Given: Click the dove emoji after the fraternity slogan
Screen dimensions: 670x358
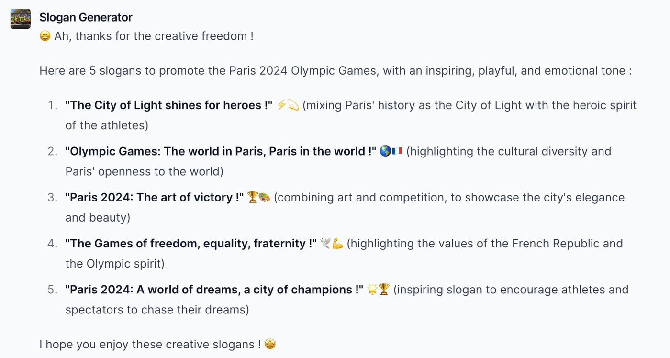Looking at the screenshot, I should [x=326, y=244].
